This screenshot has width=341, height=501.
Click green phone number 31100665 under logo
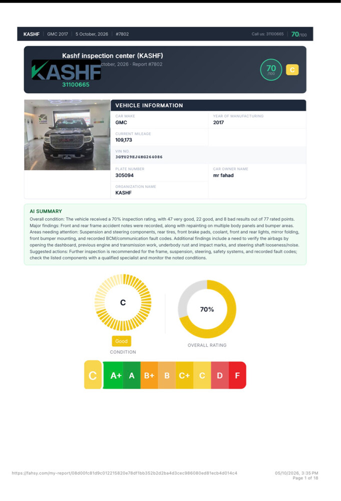tap(76, 85)
